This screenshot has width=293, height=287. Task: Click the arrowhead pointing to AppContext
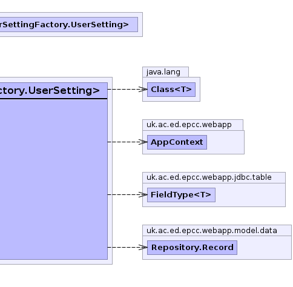143,142
